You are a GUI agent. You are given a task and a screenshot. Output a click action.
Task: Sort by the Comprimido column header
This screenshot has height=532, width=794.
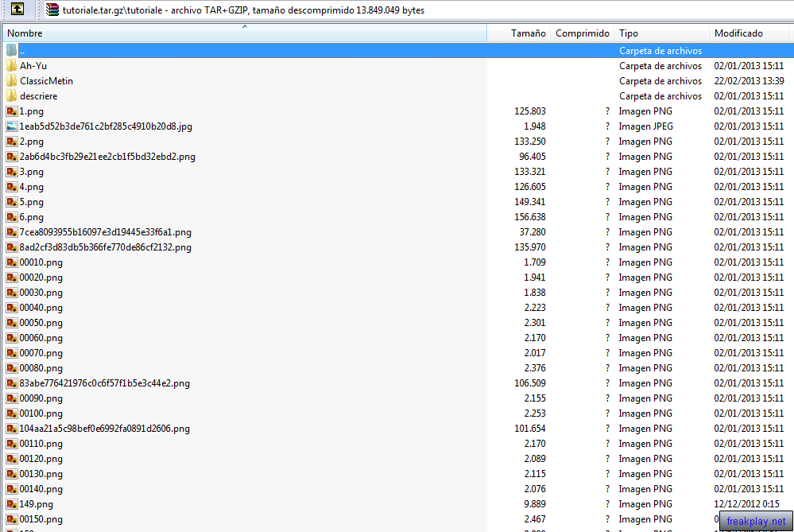pyautogui.click(x=583, y=33)
